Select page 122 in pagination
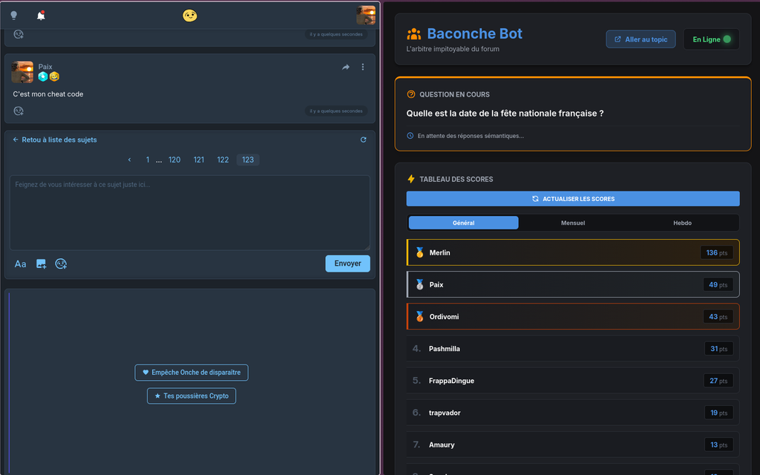Screen dimensions: 760x475 [x=223, y=160]
